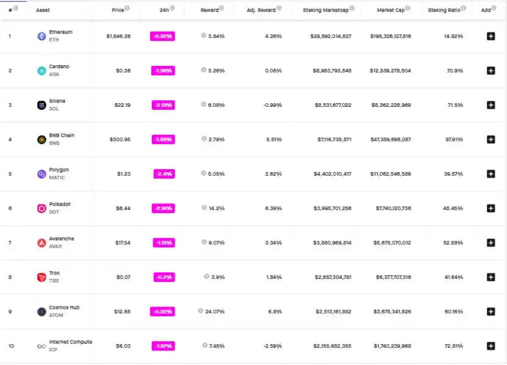Add Ethereum using its plus icon
Viewport: 507px width, 365px height.
491,36
